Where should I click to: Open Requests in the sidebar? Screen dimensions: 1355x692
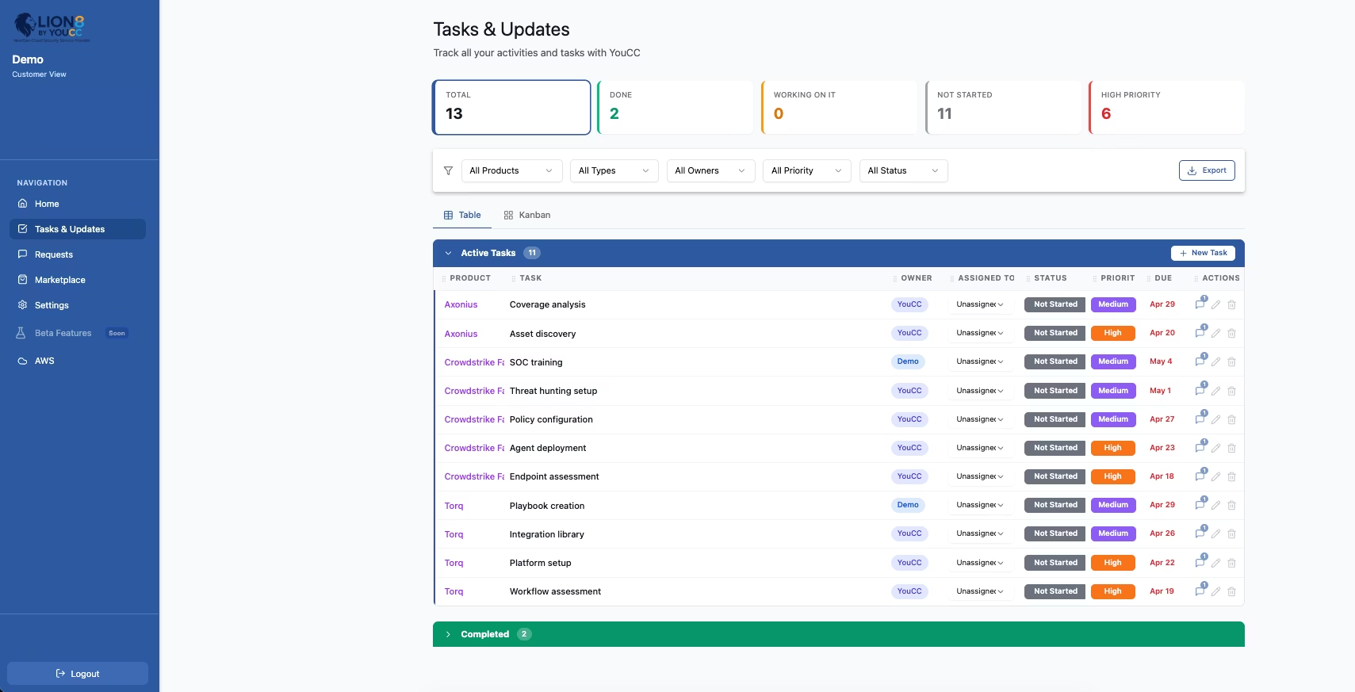point(78,254)
